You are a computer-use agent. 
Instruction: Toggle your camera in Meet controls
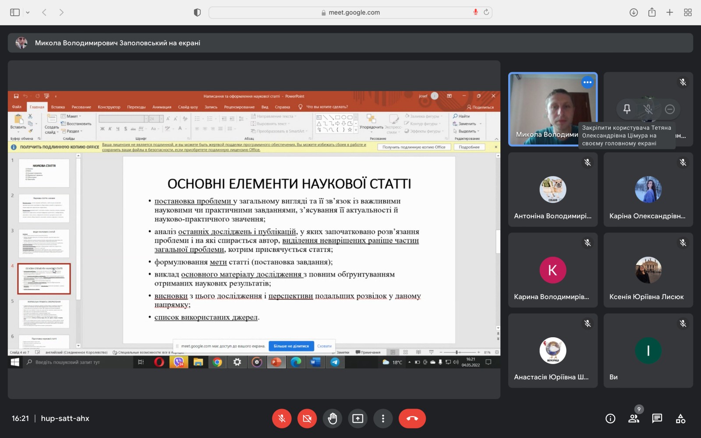tap(307, 419)
